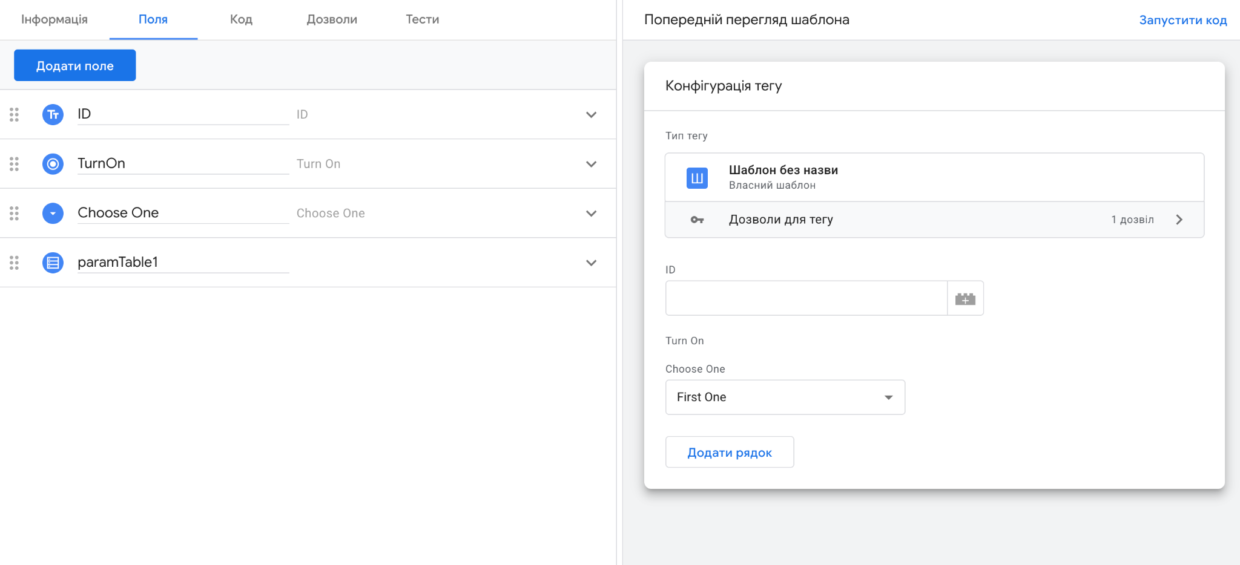Screen dimensions: 1240x565
Task: Switch to the Код tab
Action: pyautogui.click(x=241, y=19)
